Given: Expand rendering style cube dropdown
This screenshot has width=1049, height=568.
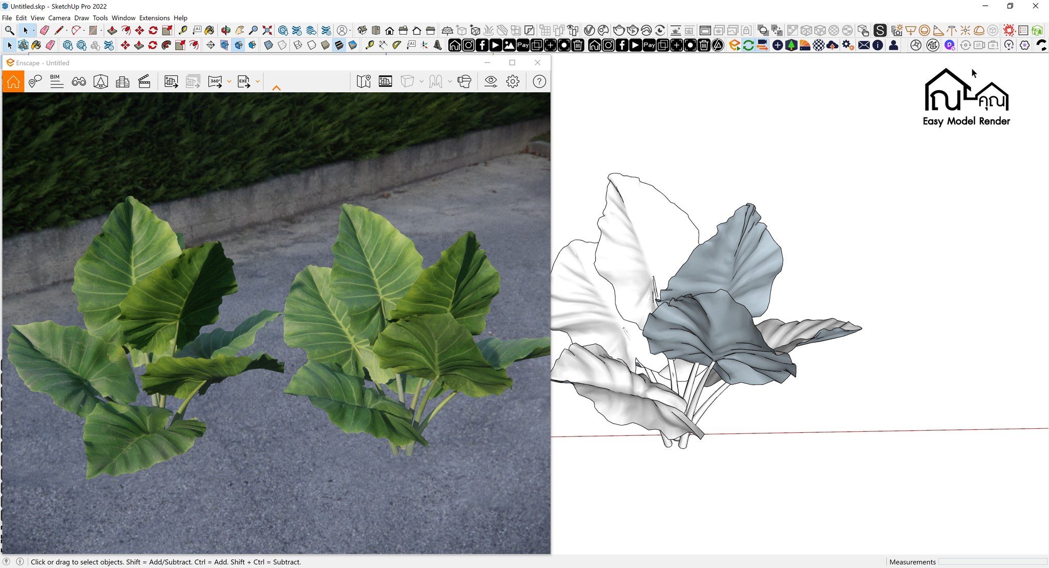Looking at the screenshot, I should click(x=422, y=81).
